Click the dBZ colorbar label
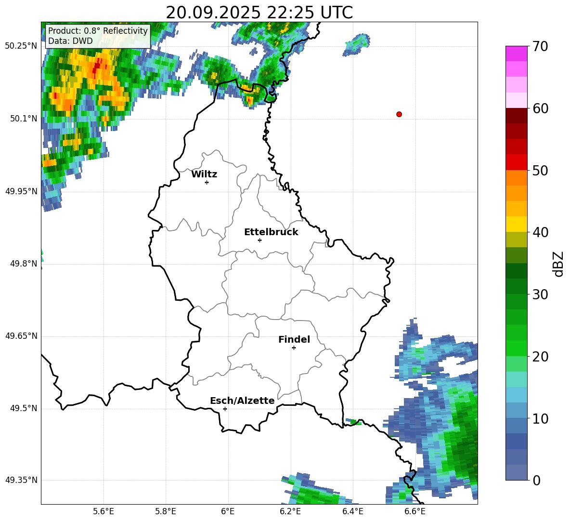 [x=558, y=264]
